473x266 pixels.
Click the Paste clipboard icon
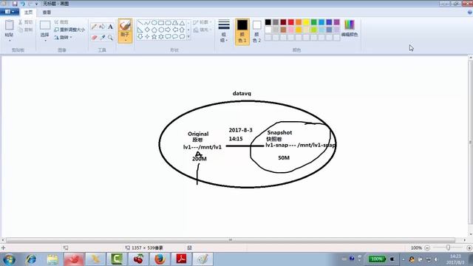point(10,25)
